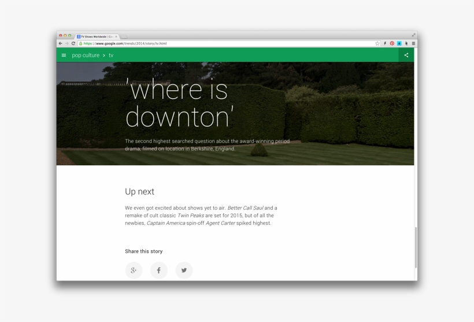
Task: Select the 'tv' breadcrumb
Action: [111, 55]
